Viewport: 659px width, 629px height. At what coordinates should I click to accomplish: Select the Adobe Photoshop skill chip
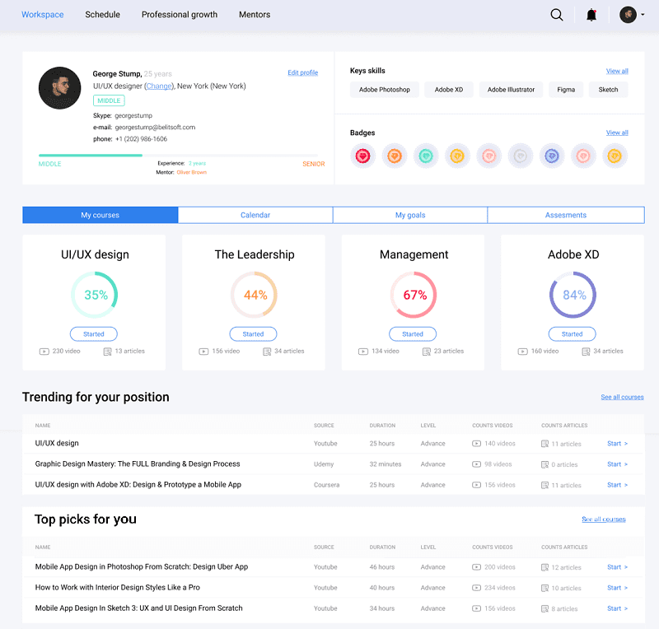[x=384, y=90]
